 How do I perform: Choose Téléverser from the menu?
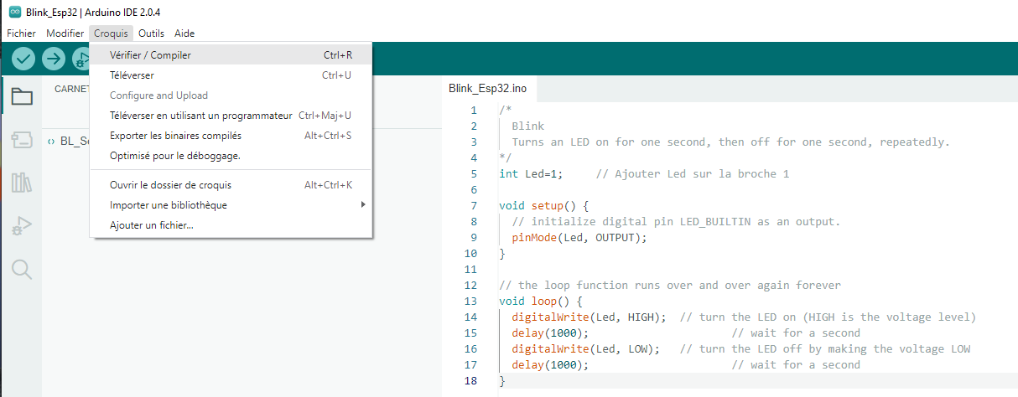click(231, 75)
